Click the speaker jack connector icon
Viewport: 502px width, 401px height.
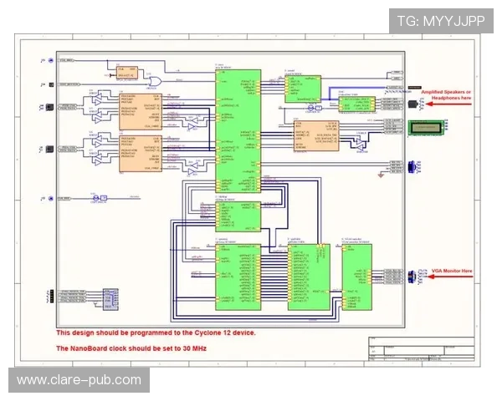pyautogui.click(x=416, y=103)
